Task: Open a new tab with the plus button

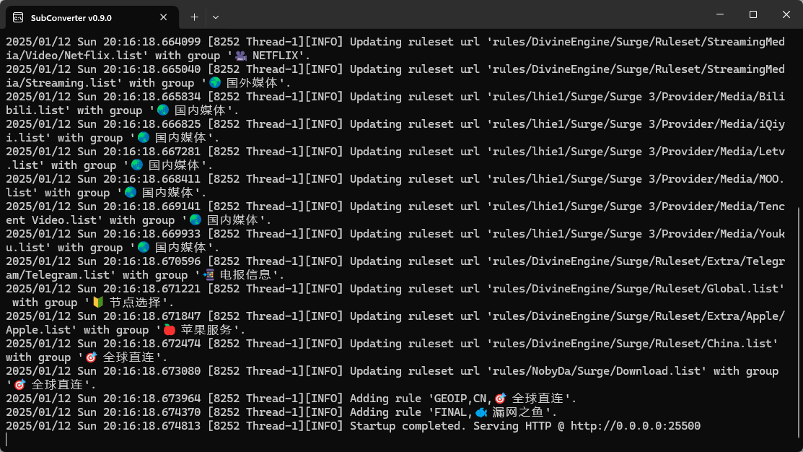Action: pos(194,17)
